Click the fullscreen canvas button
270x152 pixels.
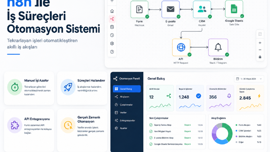point(260,34)
